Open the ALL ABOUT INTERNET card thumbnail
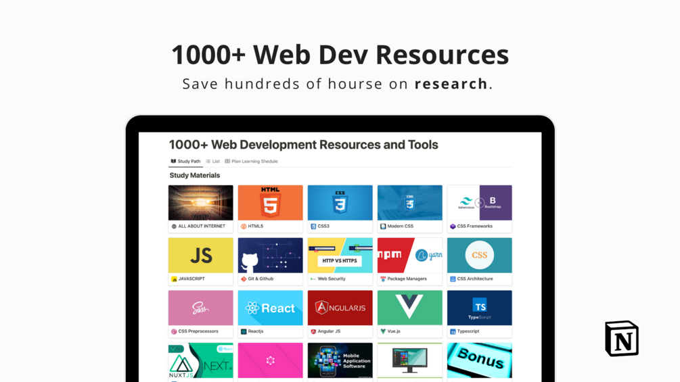This screenshot has width=680, height=382. click(201, 203)
